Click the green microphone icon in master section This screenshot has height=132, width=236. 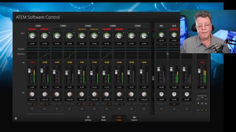[x=206, y=110]
